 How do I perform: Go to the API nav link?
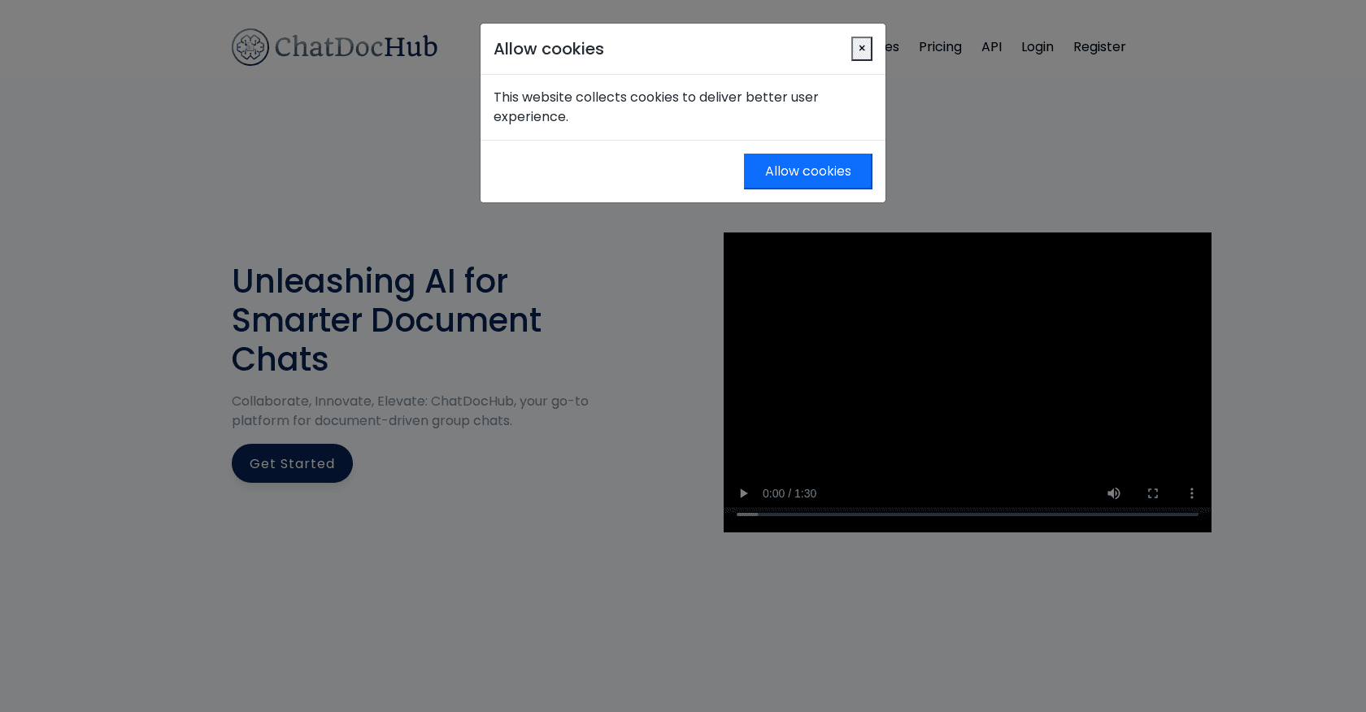[x=991, y=47]
